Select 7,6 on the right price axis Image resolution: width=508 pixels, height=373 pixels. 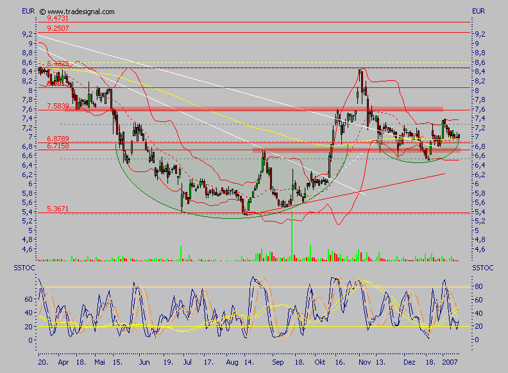point(480,109)
